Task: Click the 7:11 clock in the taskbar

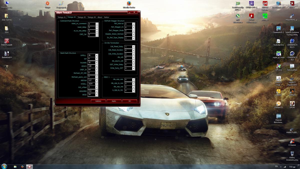Action: 292,166
